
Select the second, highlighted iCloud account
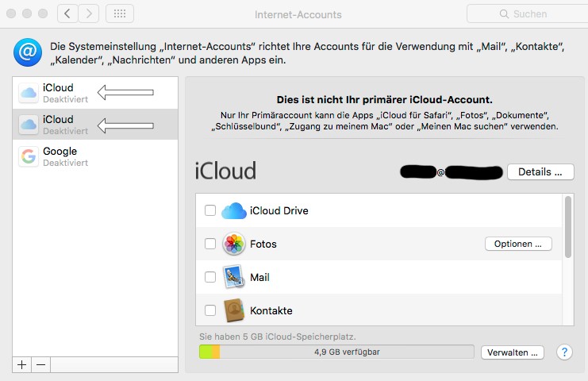pos(95,125)
